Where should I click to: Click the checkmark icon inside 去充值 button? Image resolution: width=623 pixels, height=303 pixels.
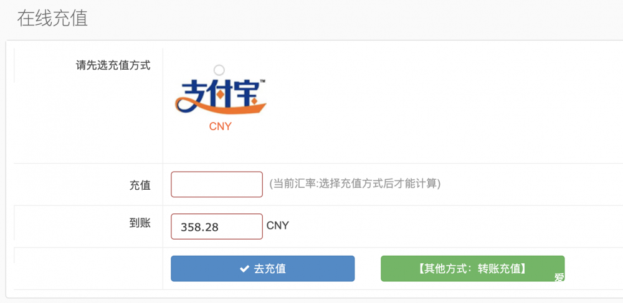[244, 269]
